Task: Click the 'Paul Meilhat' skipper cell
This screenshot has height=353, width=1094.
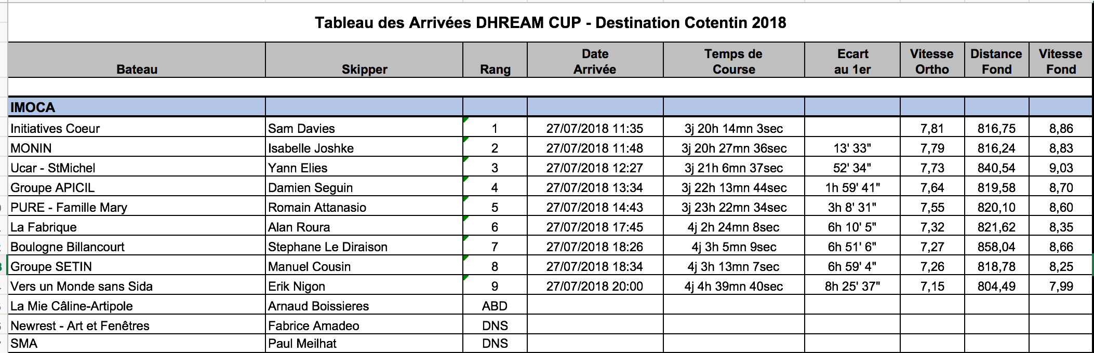Action: pyautogui.click(x=302, y=343)
